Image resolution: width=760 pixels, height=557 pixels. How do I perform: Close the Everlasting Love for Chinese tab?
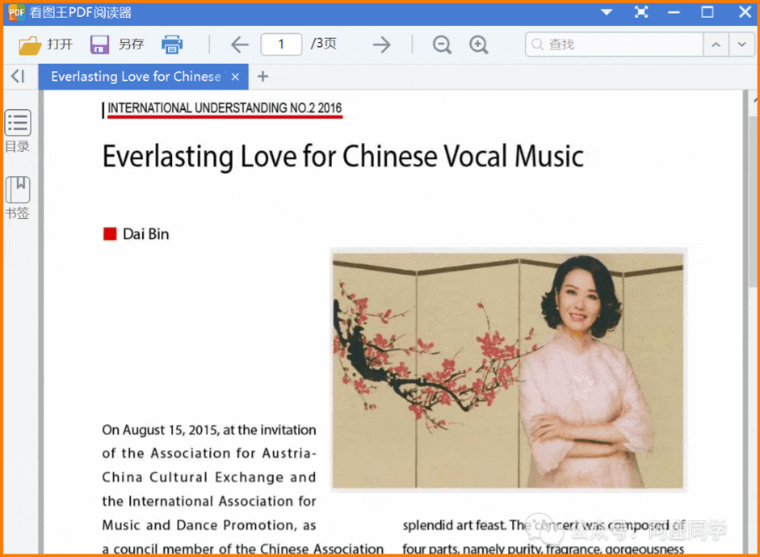point(234,76)
